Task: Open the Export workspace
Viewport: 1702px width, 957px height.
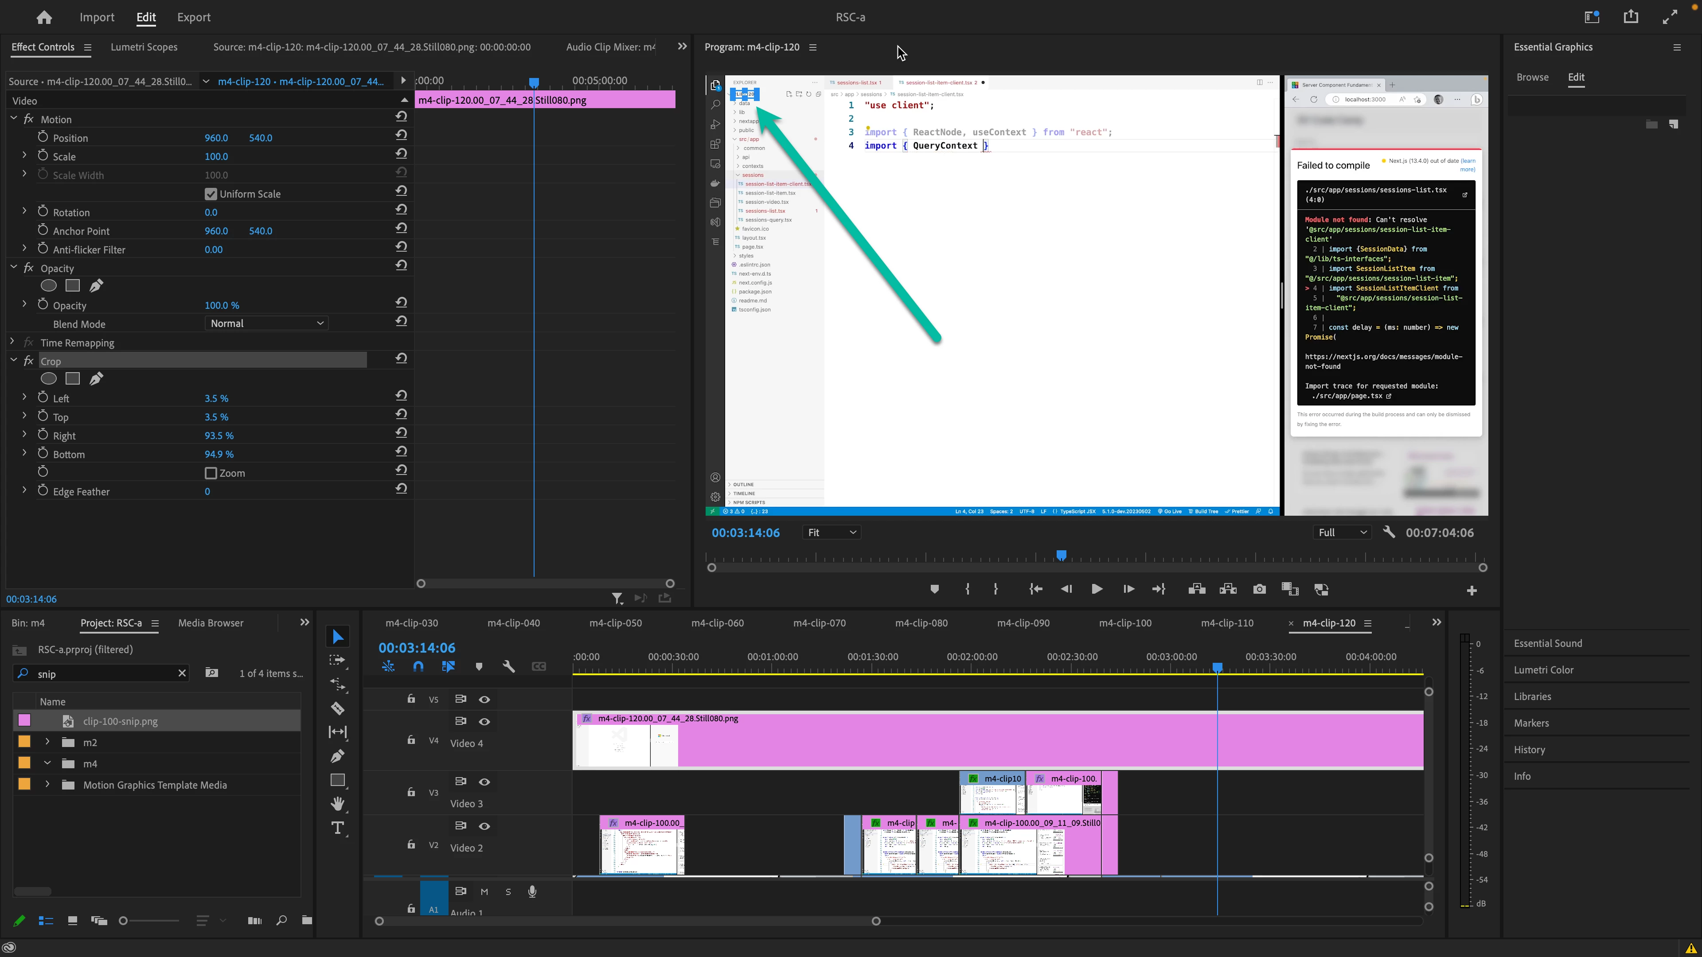Action: click(194, 17)
